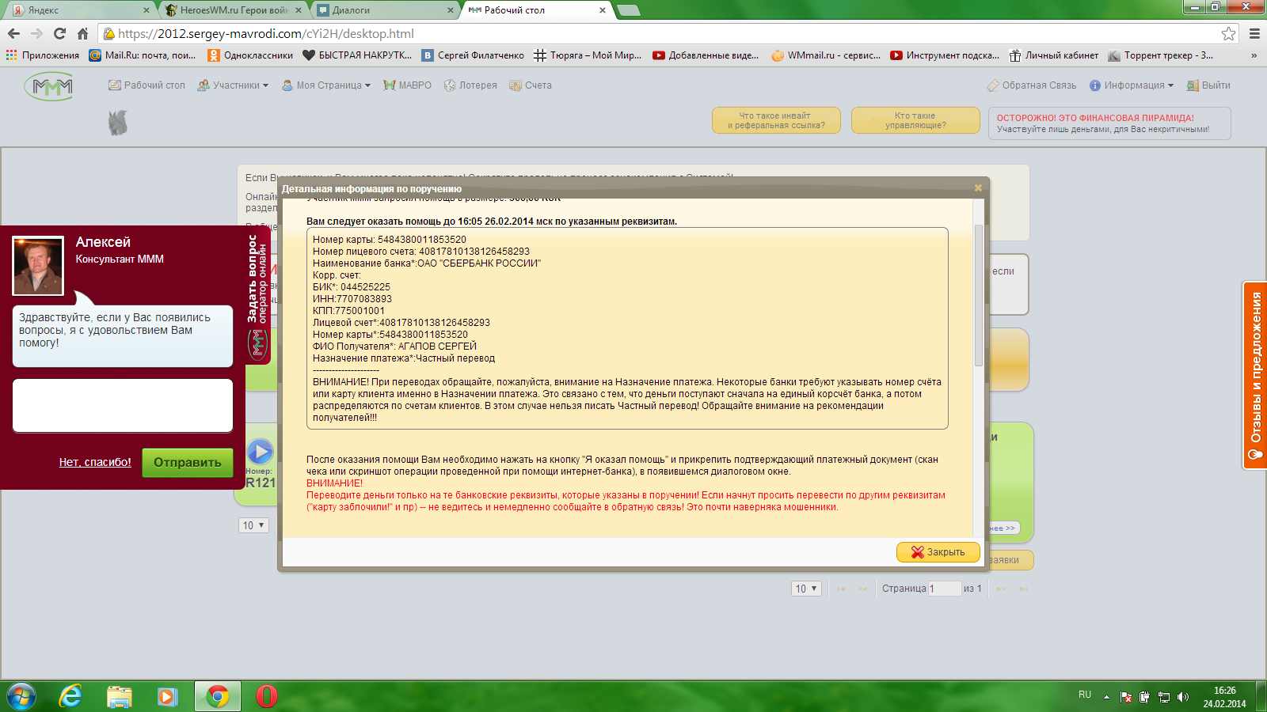This screenshot has height=712, width=1267.
Task: Go back with browser back arrow
Action: click(13, 33)
